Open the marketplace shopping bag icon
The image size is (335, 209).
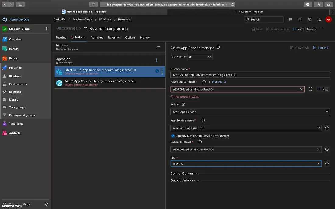(x=300, y=19)
